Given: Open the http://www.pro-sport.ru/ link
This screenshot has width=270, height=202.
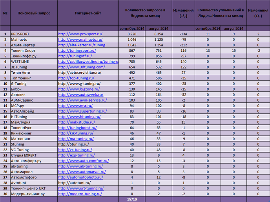Looking at the screenshot, I should coord(80,34).
